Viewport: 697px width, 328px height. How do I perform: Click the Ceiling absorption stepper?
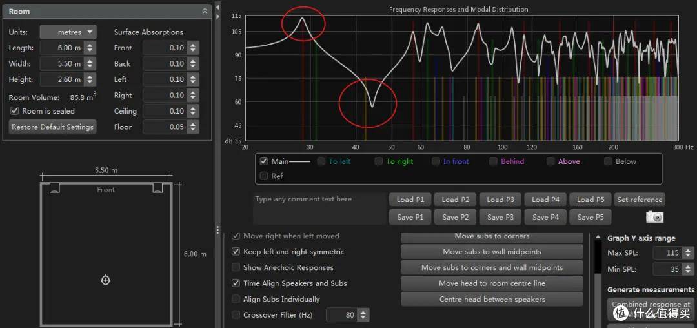tap(192, 111)
